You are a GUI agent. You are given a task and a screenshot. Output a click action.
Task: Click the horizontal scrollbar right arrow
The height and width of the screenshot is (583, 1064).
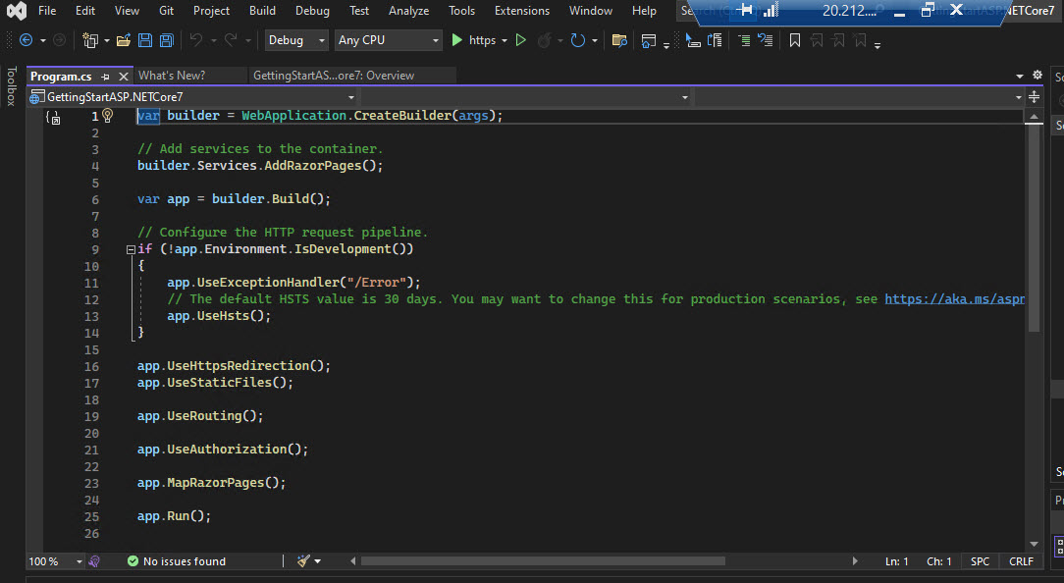[x=855, y=561]
